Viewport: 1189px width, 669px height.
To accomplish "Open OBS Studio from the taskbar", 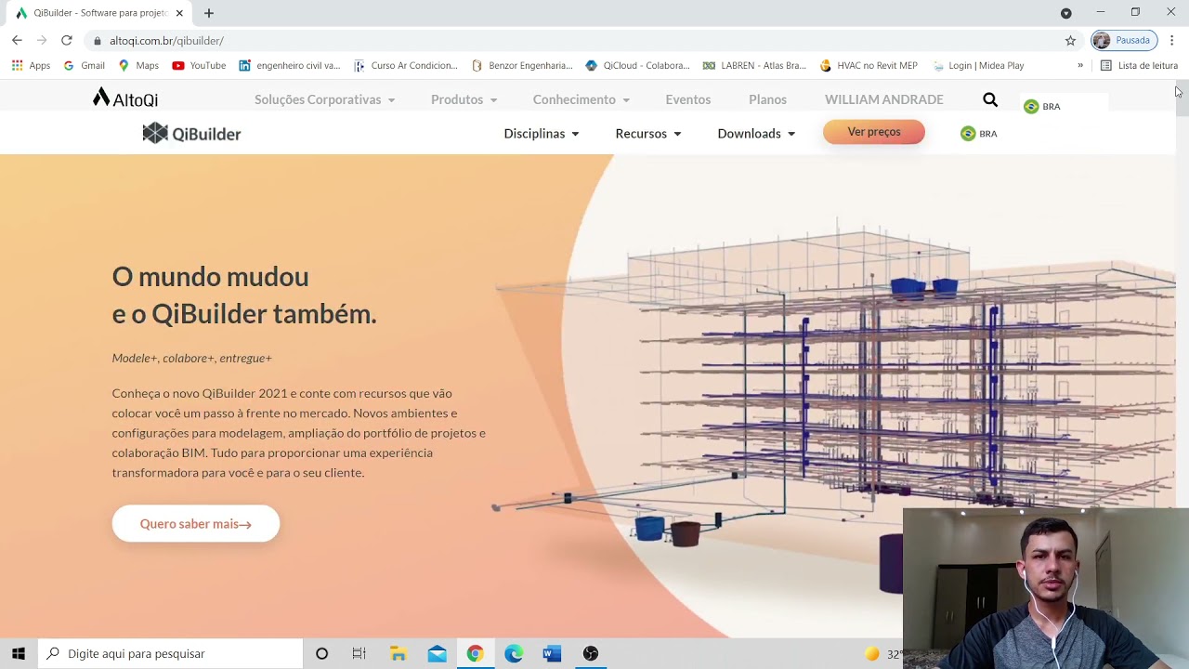I will point(591,653).
